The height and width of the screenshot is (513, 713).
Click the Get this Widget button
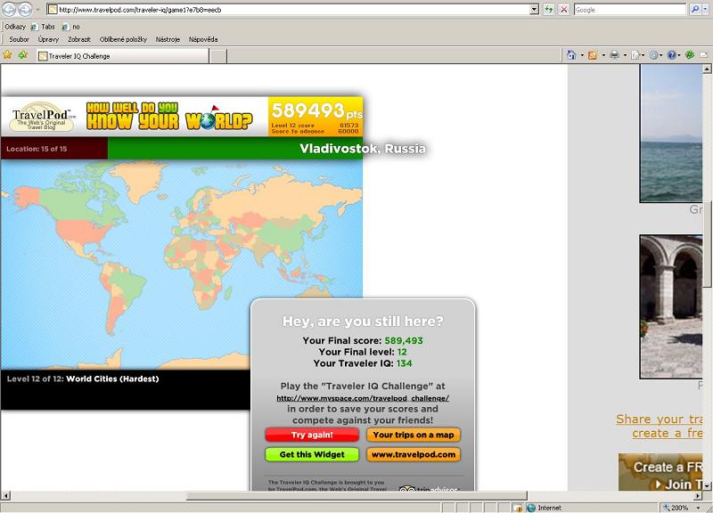point(311,454)
